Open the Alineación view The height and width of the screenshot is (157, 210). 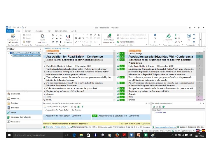coord(24,122)
